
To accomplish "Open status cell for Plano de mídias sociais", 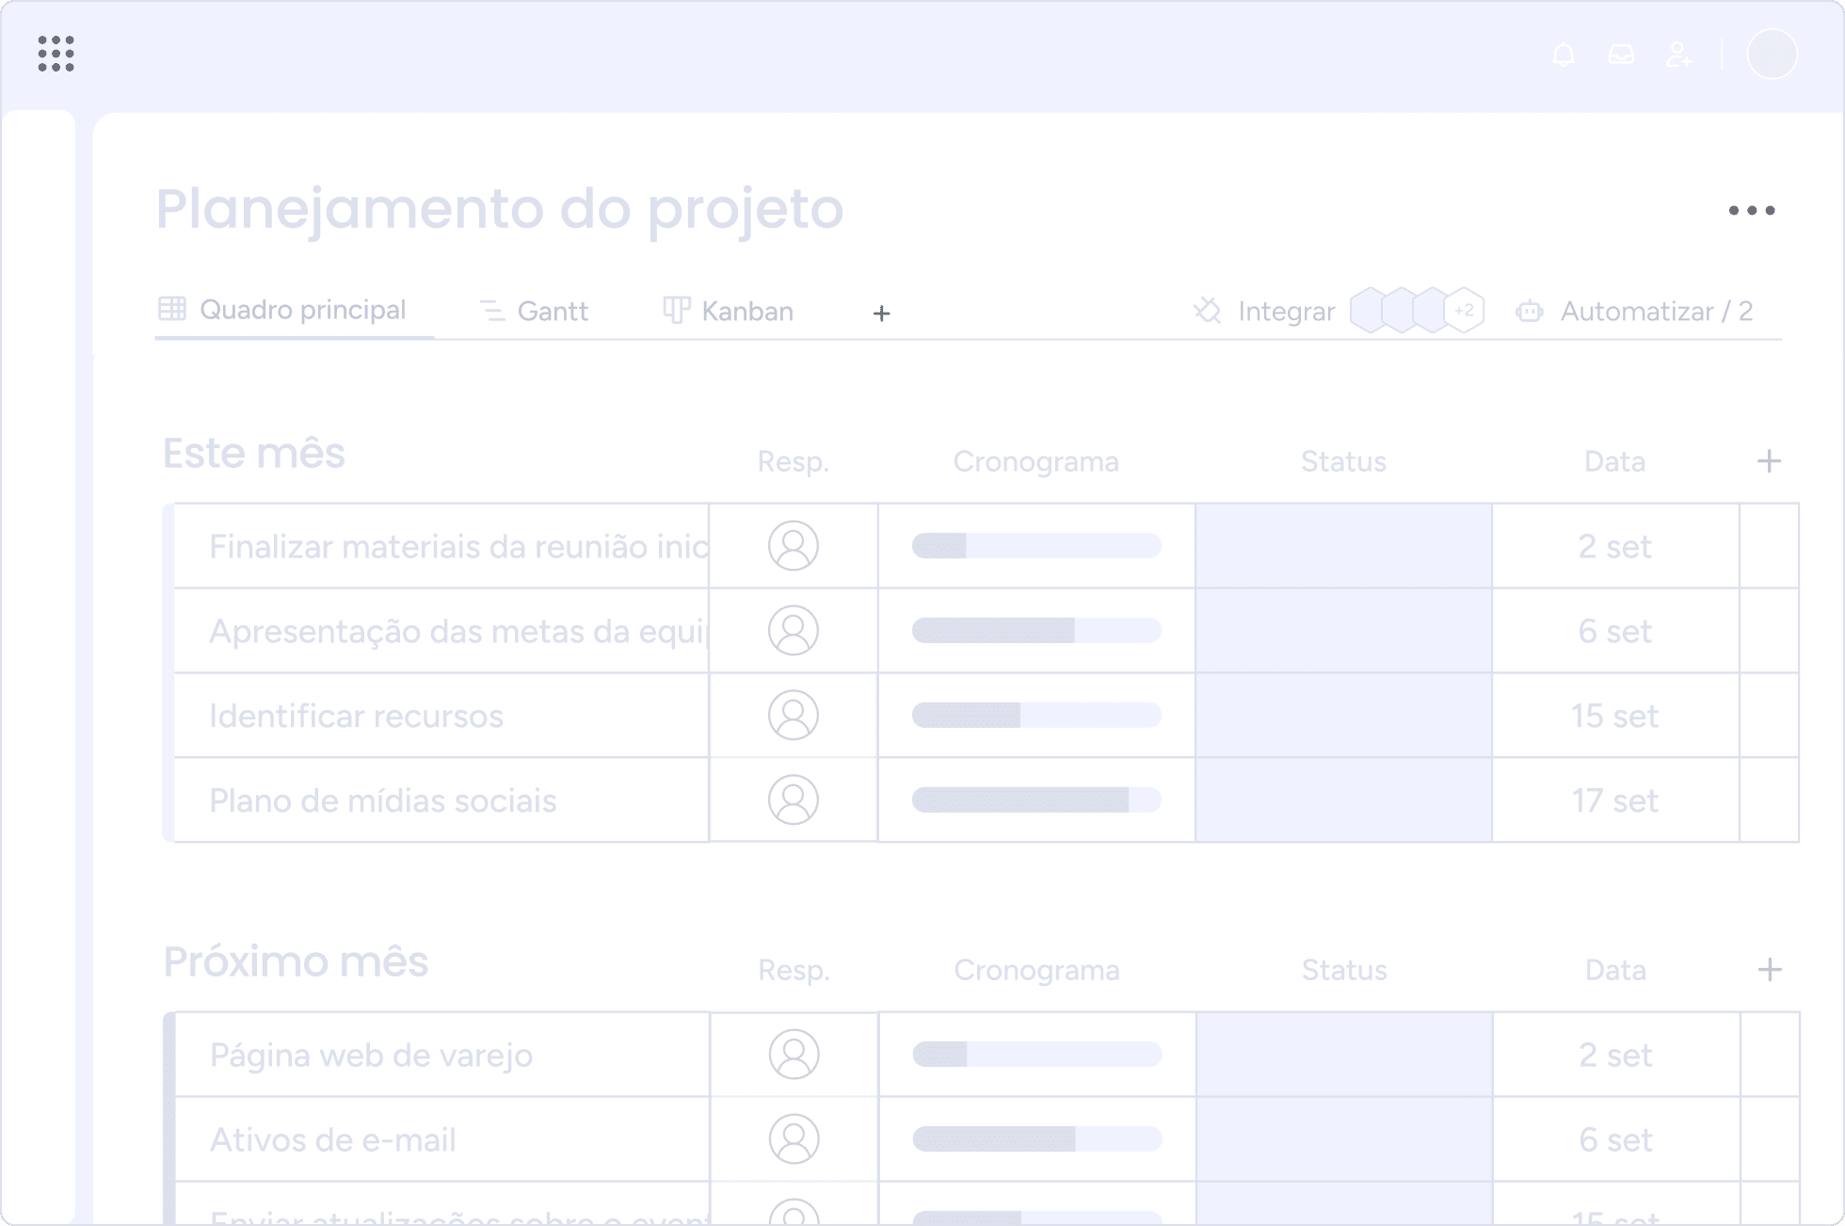I will coord(1343,800).
